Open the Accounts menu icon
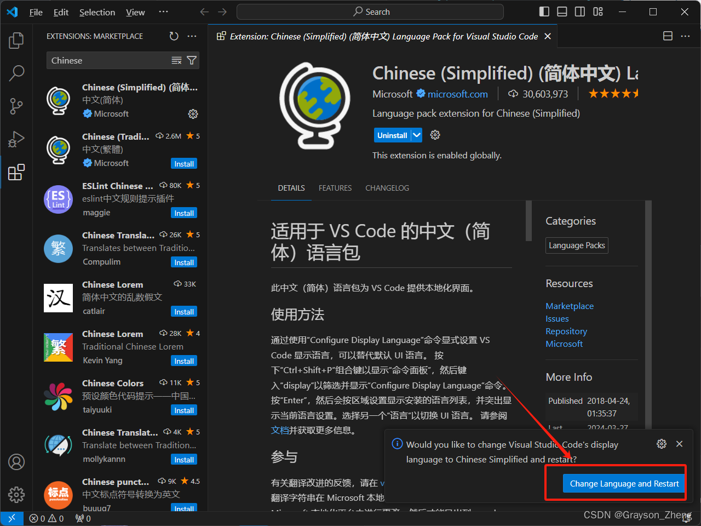Screen dimensions: 701x526 tap(16, 462)
